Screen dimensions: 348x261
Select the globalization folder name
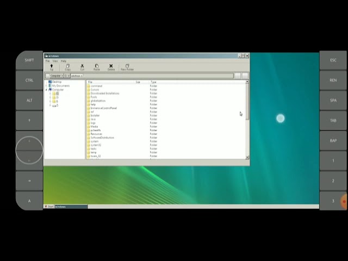coord(98,101)
